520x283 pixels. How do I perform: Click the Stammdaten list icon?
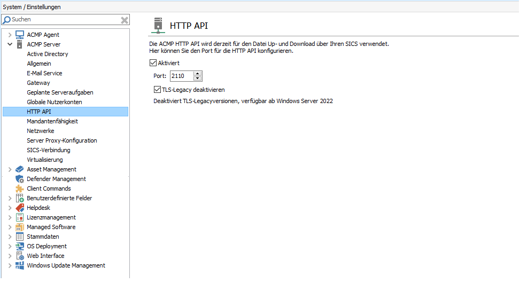point(20,237)
